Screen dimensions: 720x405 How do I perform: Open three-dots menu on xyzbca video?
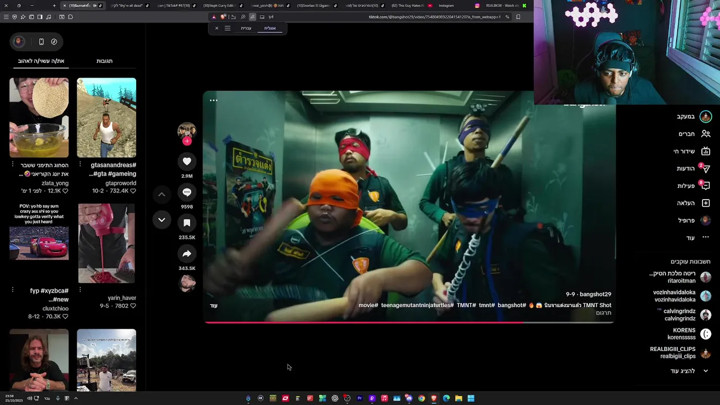pyautogui.click(x=12, y=290)
